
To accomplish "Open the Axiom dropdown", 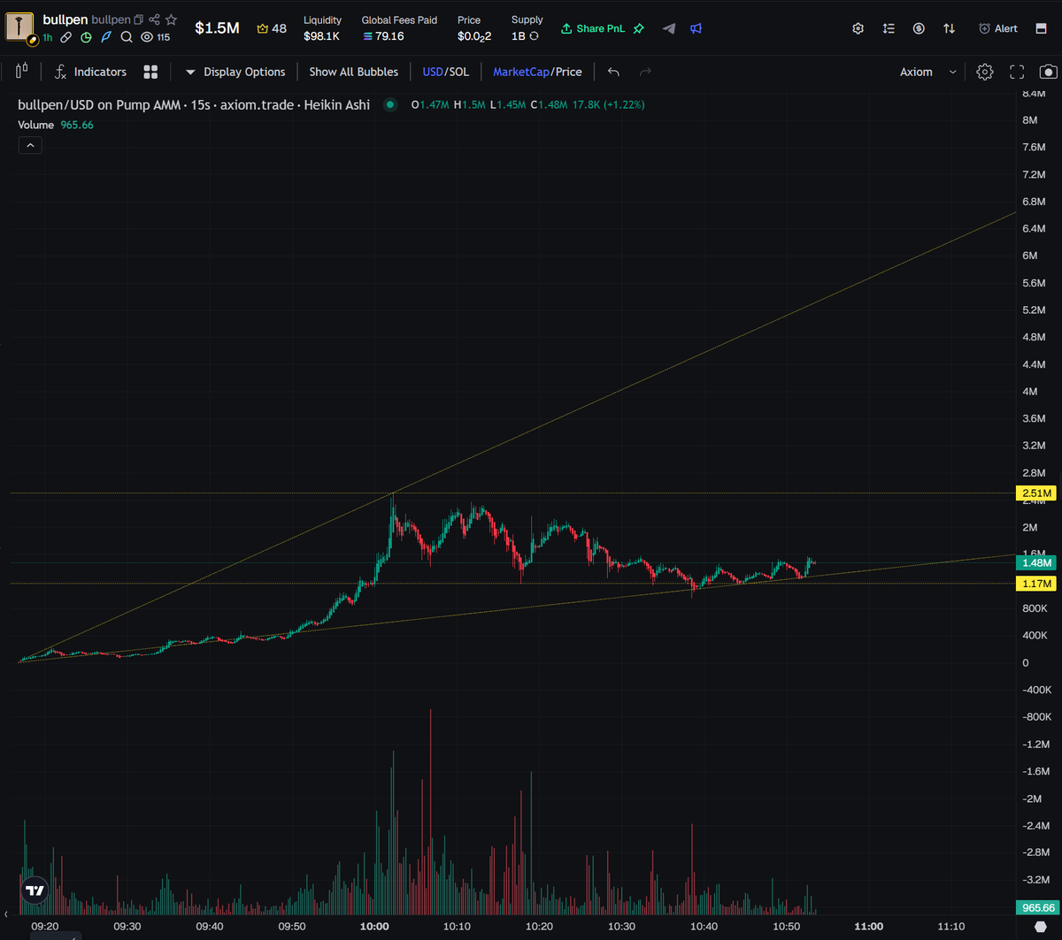I will 927,72.
